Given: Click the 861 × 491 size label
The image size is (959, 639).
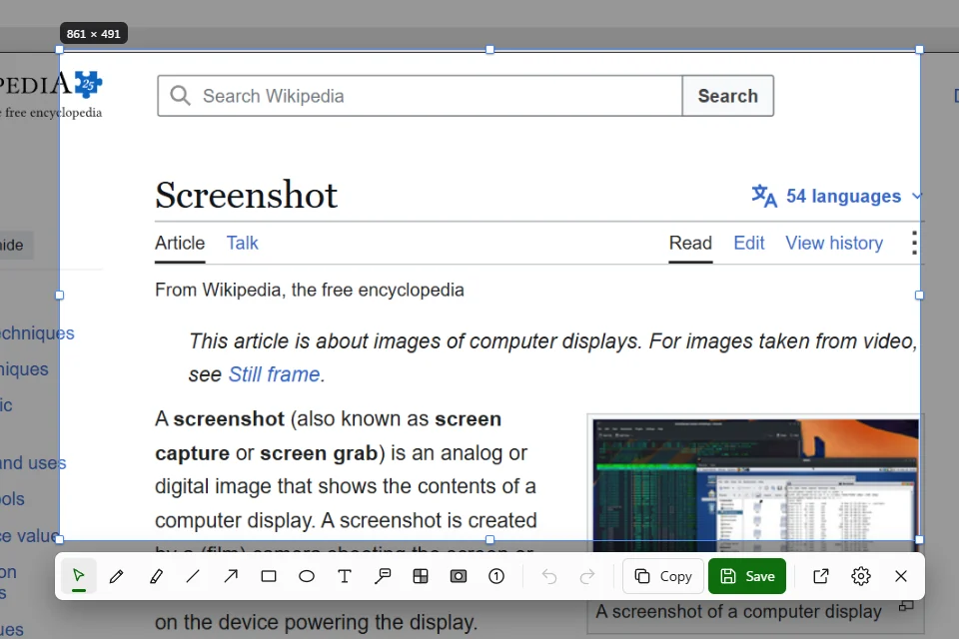Looking at the screenshot, I should pyautogui.click(x=94, y=34).
